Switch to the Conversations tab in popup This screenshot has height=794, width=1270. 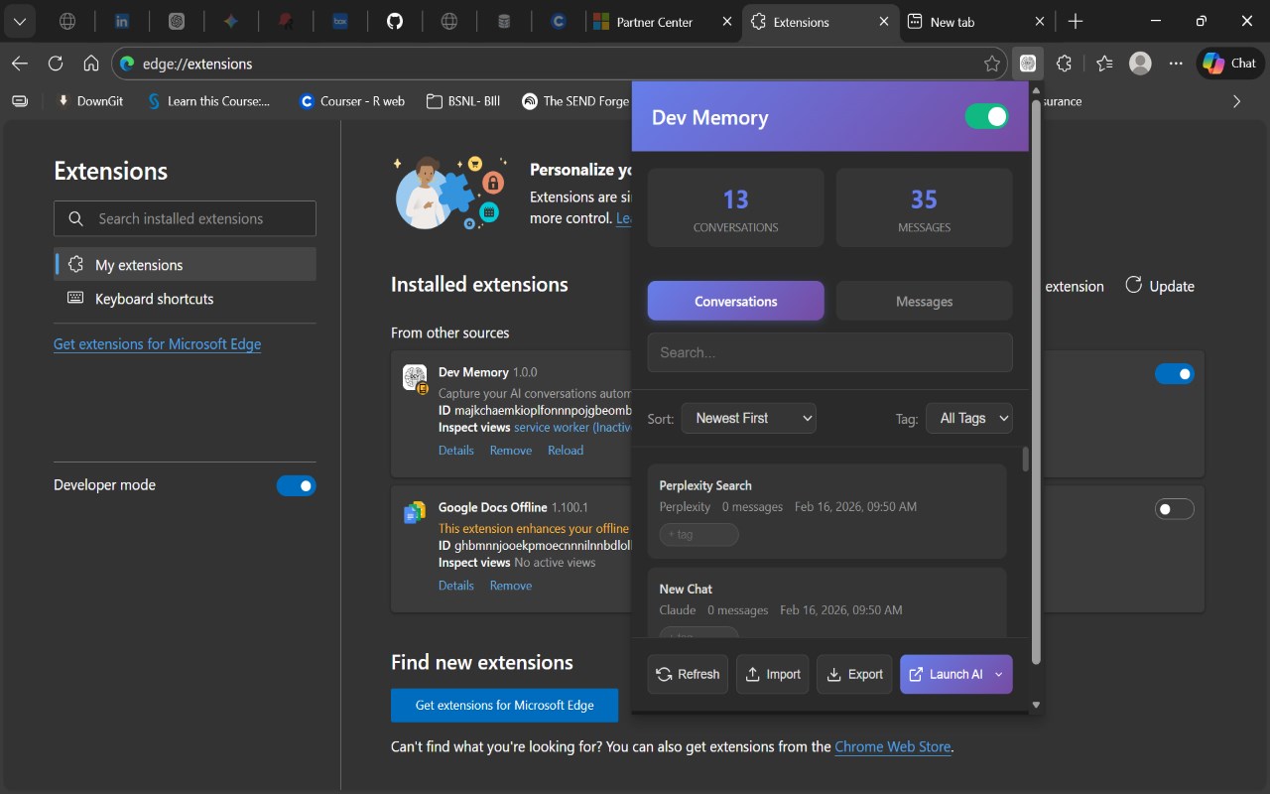[736, 301]
